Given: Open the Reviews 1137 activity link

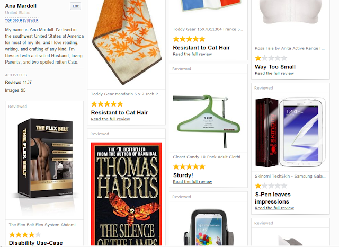Looking at the screenshot, I should pyautogui.click(x=19, y=82).
